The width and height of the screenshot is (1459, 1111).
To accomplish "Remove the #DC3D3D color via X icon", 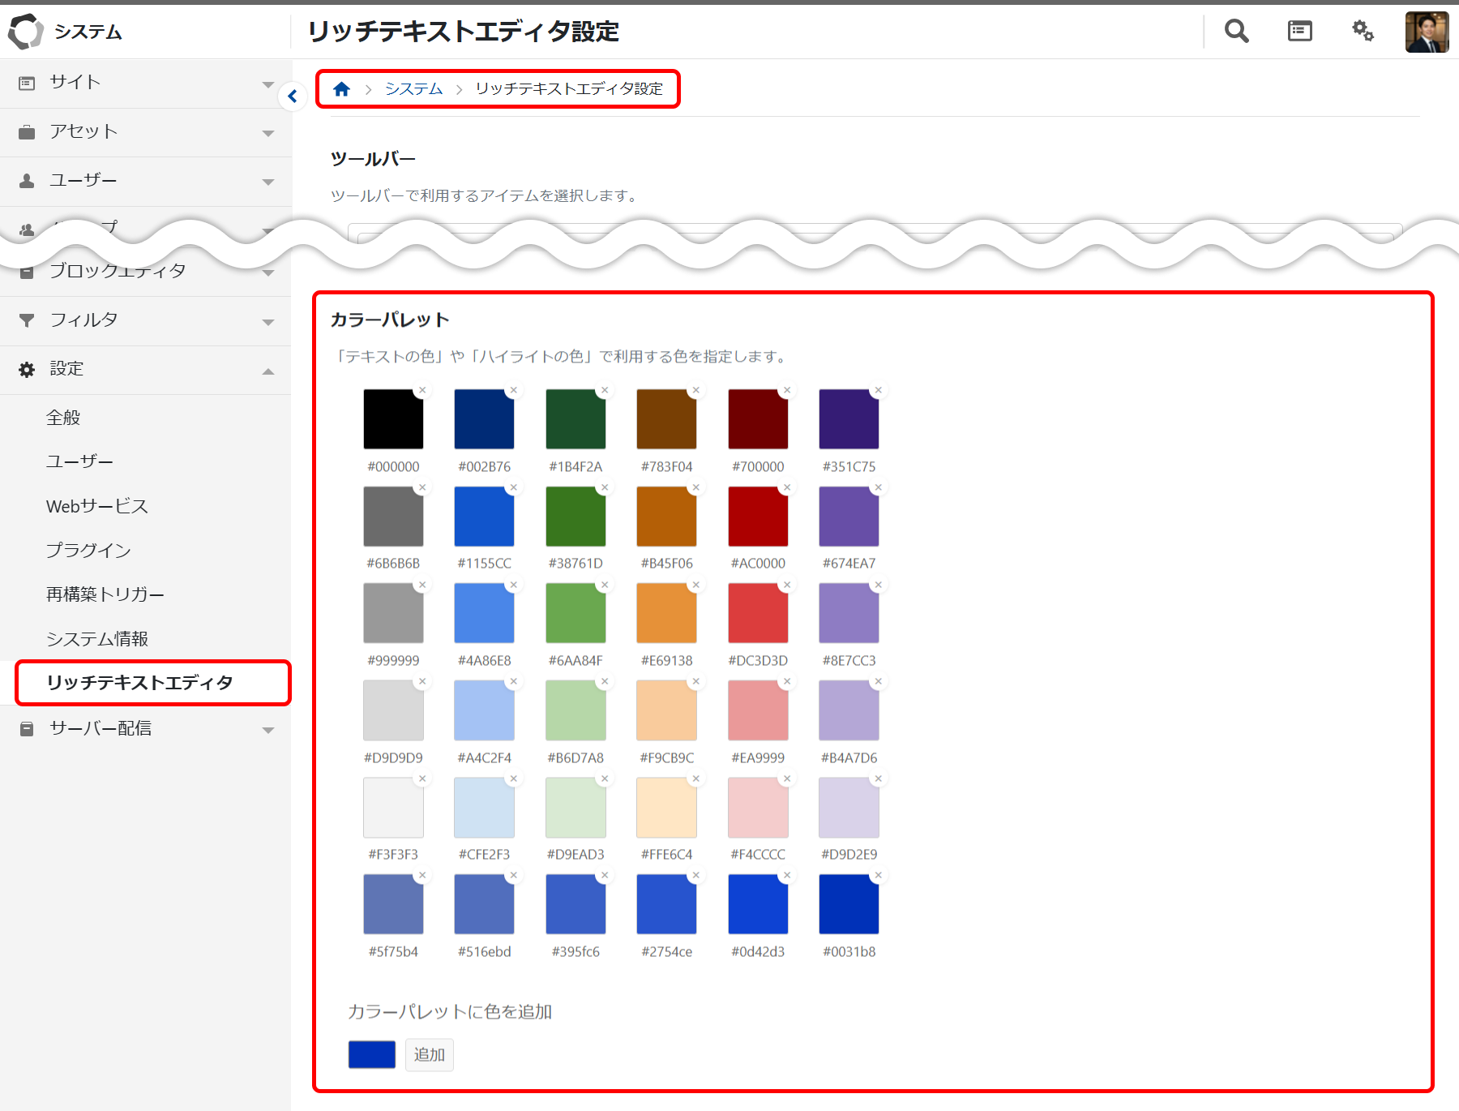I will tap(787, 585).
